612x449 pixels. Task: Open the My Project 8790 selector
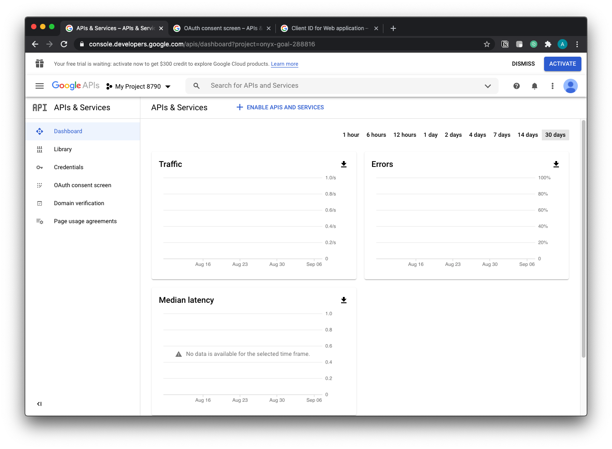[x=139, y=86]
